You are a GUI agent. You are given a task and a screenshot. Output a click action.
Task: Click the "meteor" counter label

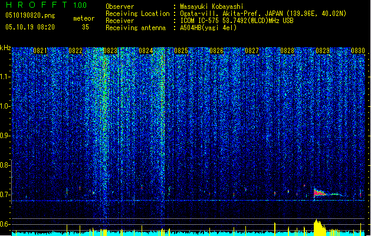[84, 18]
